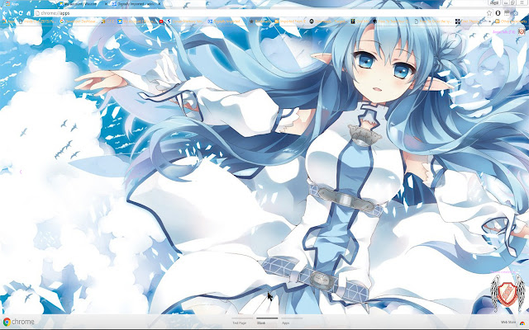Go back with the back arrow
The image size is (529, 330).
(x=5, y=13)
